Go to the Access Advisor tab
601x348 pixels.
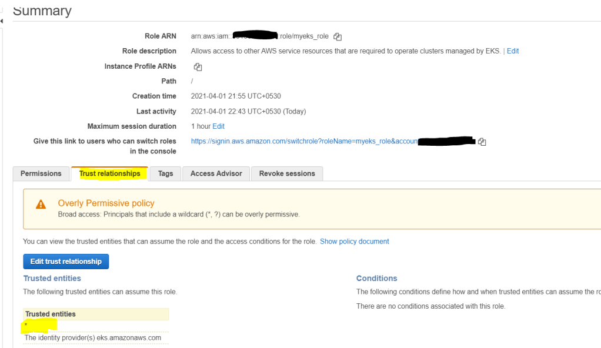(216, 173)
